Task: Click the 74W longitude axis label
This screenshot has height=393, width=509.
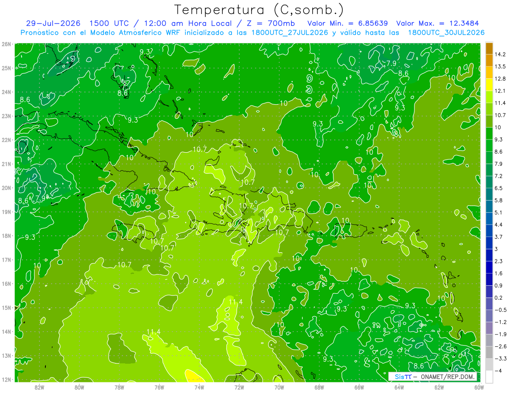Action: tap(199, 387)
